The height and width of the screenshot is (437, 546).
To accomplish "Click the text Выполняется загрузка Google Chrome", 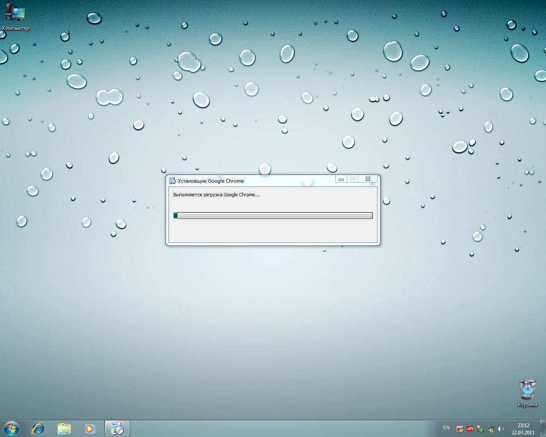I will tap(218, 195).
